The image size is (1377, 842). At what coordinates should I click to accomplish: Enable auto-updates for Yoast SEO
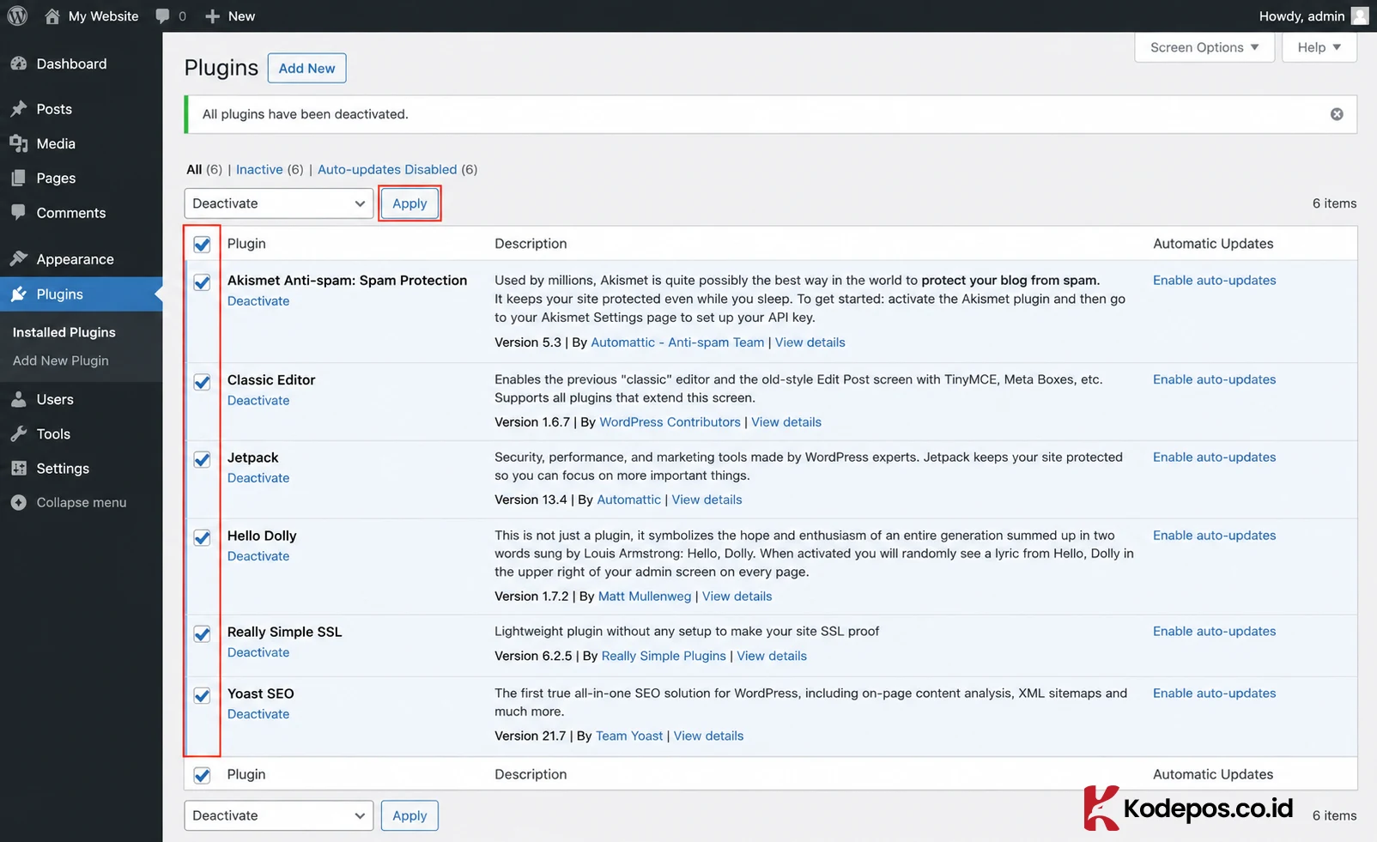(x=1214, y=693)
